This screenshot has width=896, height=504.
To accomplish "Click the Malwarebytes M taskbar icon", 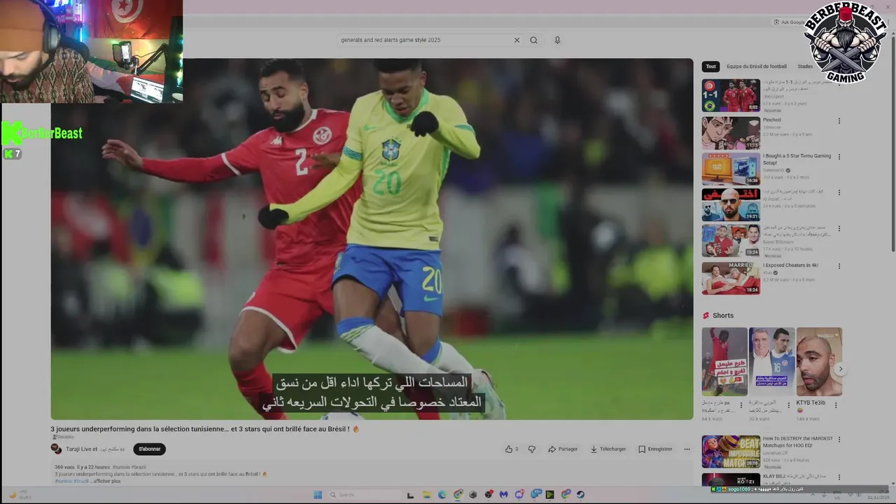I will click(503, 495).
